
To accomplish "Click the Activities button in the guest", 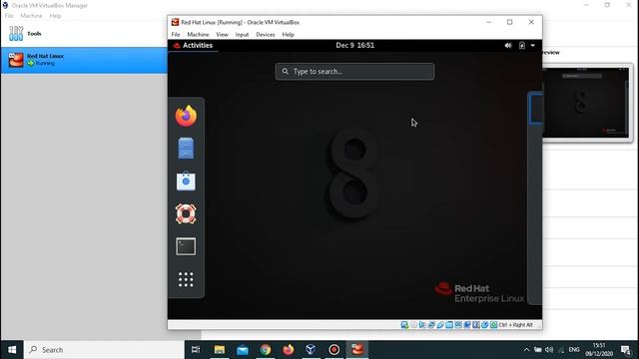I will (x=193, y=46).
